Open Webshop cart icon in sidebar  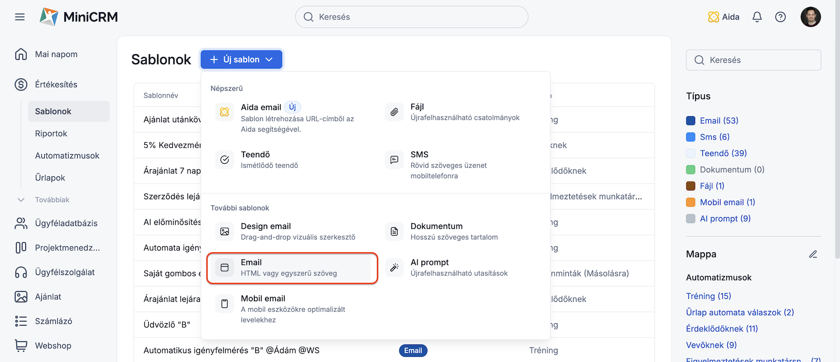[x=21, y=345]
